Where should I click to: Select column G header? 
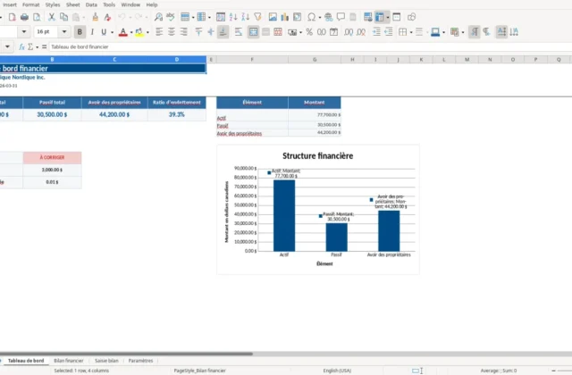(315, 60)
